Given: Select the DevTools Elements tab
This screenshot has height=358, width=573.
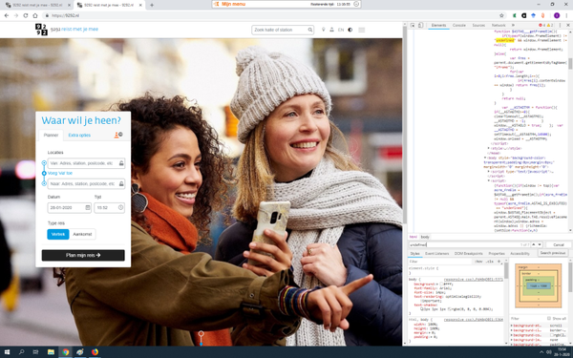Looking at the screenshot, I should tap(438, 25).
